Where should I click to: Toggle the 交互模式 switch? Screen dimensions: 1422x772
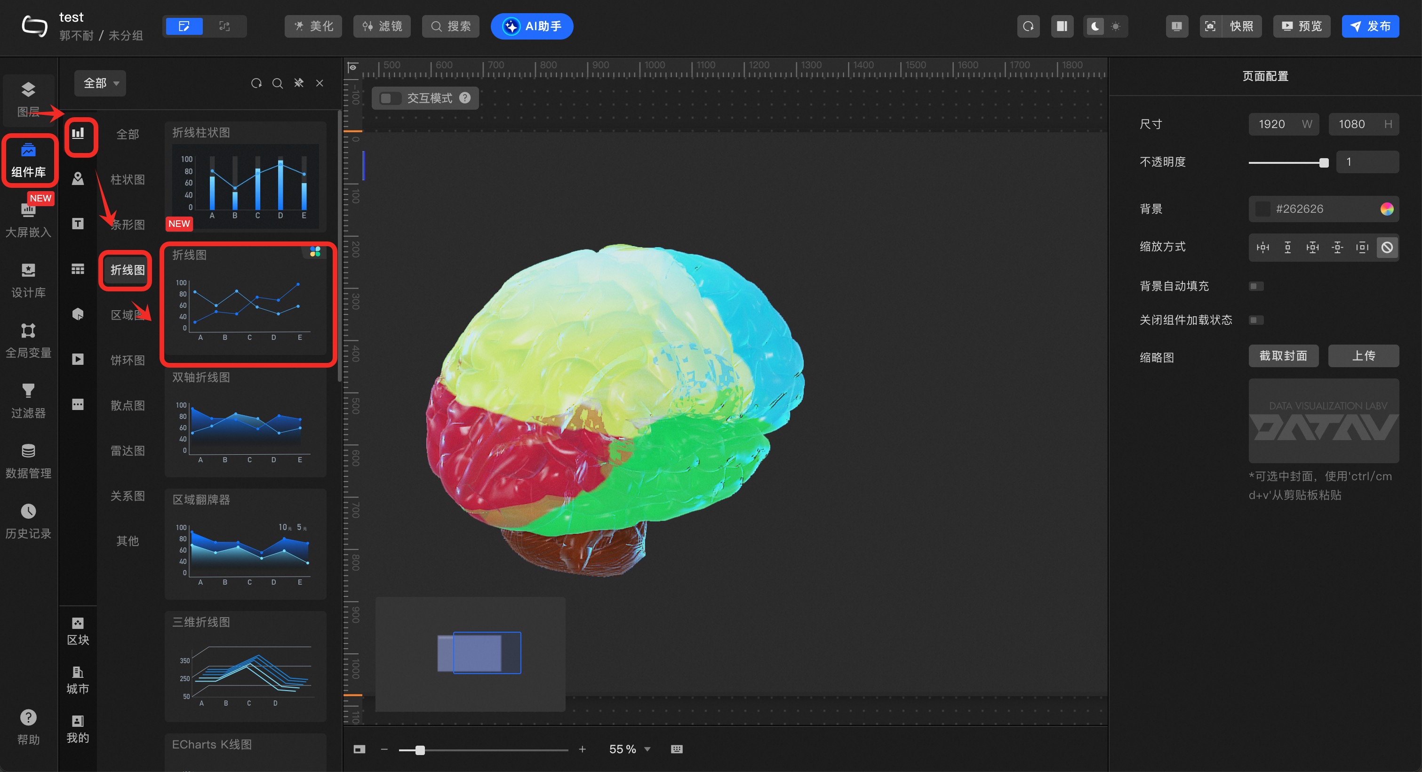tap(390, 98)
